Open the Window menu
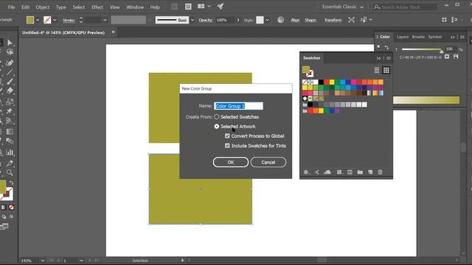472x265 pixels. [135, 7]
